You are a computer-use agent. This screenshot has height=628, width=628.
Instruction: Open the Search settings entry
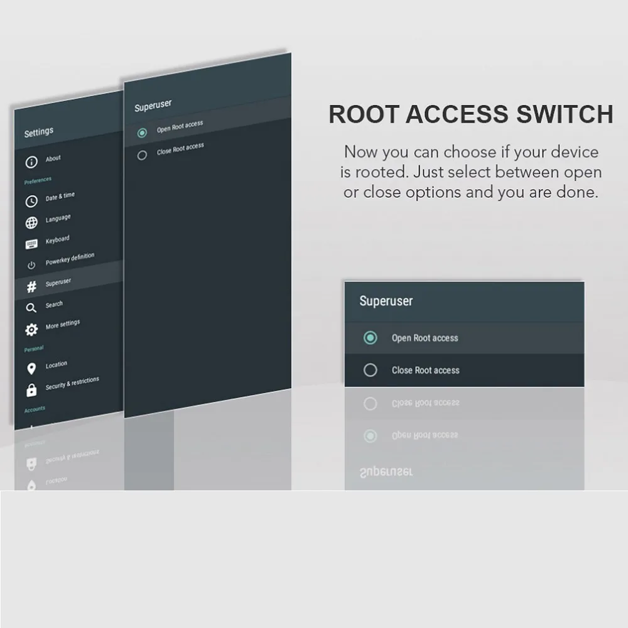(54, 305)
